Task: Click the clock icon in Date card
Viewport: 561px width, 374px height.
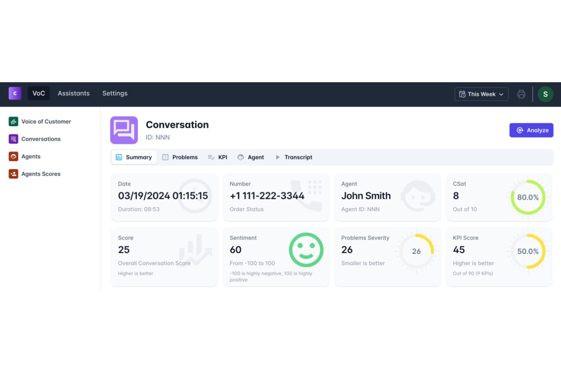Action: 195,196
